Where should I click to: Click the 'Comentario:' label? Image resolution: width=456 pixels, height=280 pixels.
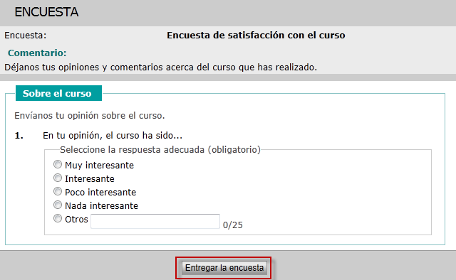click(37, 53)
